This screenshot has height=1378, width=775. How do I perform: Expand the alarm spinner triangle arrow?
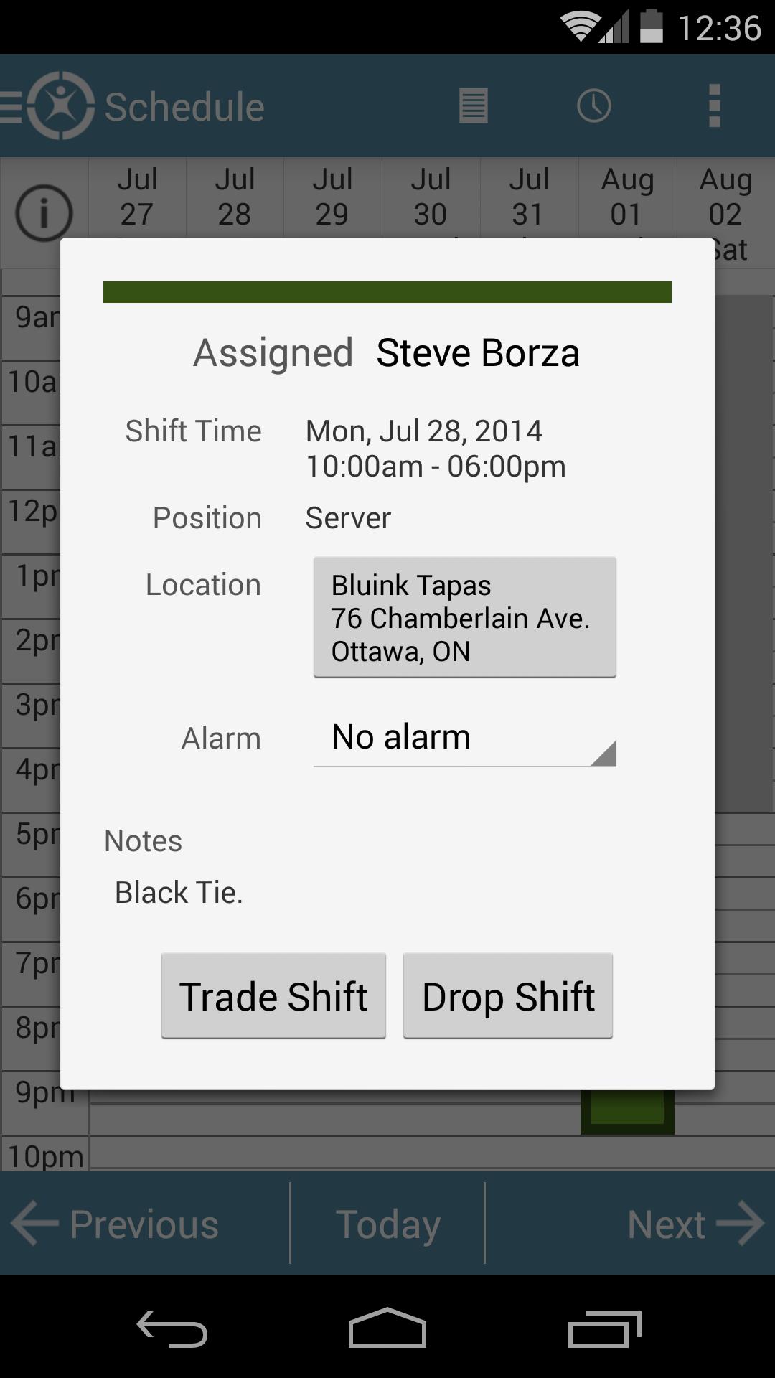click(604, 753)
